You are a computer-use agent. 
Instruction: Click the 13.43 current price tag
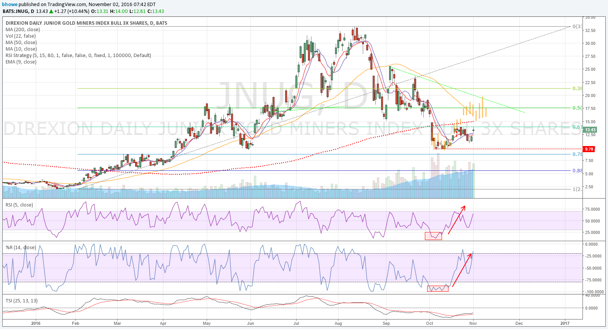(x=590, y=130)
